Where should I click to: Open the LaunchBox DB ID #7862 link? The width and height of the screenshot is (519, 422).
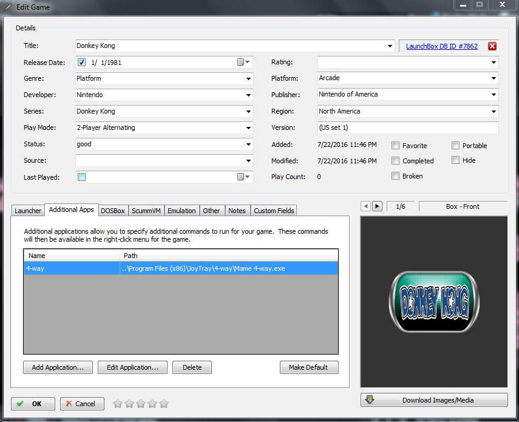441,46
